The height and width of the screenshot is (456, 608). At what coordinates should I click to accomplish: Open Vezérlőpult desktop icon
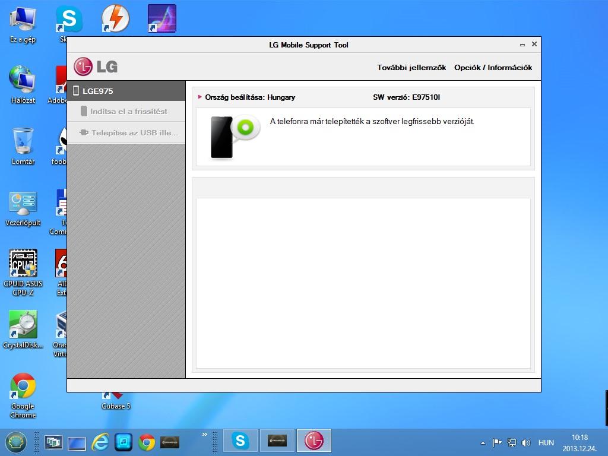23,208
